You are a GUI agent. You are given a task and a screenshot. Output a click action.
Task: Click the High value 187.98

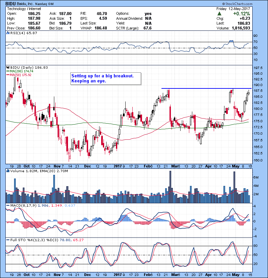point(34,18)
